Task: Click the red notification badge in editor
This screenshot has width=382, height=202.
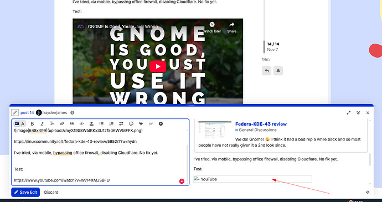Action: click(x=182, y=182)
